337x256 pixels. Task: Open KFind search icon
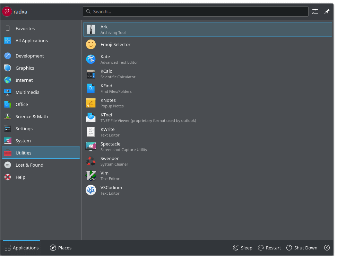[x=91, y=88]
